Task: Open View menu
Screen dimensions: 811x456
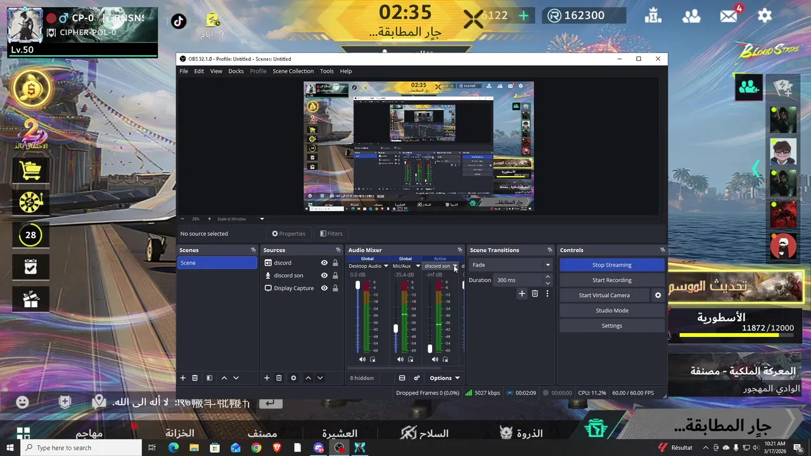Action: [216, 71]
